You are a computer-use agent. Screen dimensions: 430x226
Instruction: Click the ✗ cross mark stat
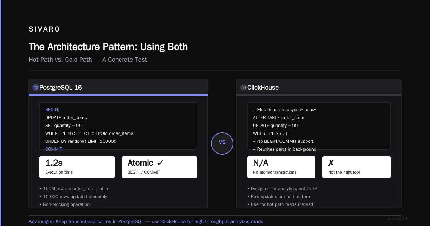coord(331,163)
